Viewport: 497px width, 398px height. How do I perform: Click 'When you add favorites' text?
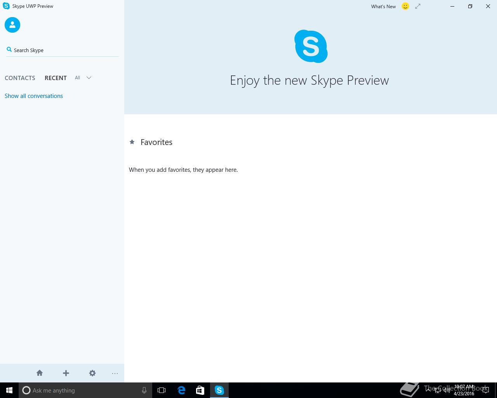183,170
